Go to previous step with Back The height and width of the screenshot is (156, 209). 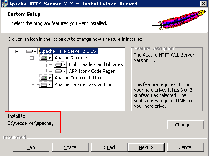pyautogui.click(x=110, y=147)
